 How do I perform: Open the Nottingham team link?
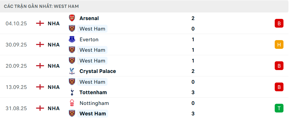(94, 103)
